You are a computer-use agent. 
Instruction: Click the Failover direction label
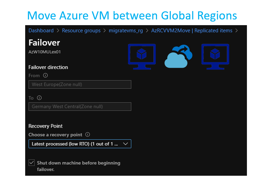click(48, 67)
